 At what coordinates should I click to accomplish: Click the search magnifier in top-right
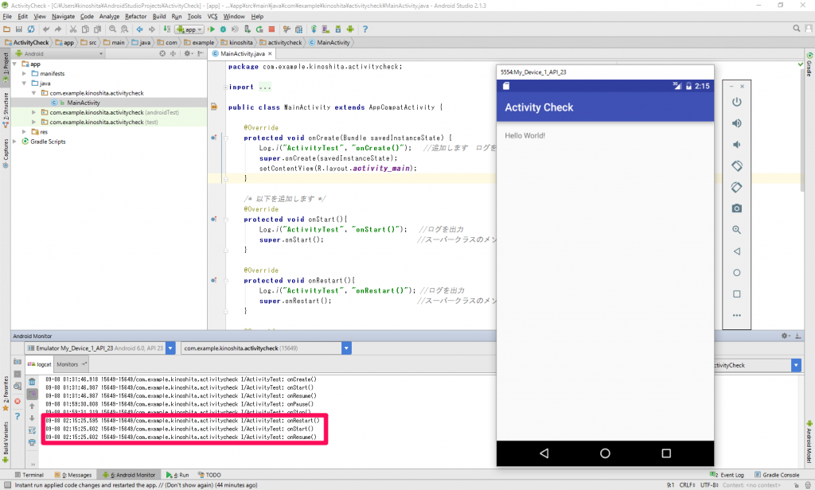point(796,29)
